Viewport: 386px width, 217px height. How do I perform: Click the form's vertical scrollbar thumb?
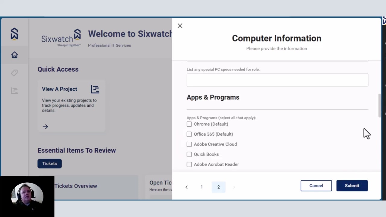point(380,105)
